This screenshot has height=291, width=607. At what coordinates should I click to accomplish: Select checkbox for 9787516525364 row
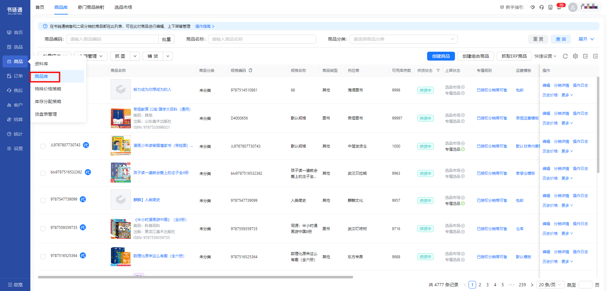point(43,257)
